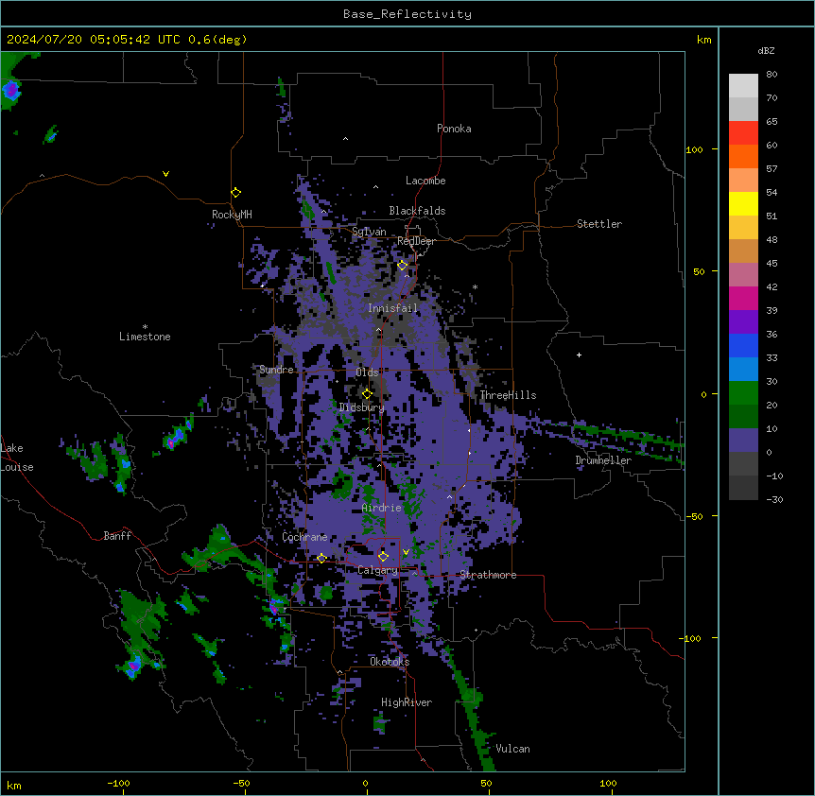Pick the red 60-65 dBZ legend swatch
Viewport: 815px width, 796px height.
743,133
